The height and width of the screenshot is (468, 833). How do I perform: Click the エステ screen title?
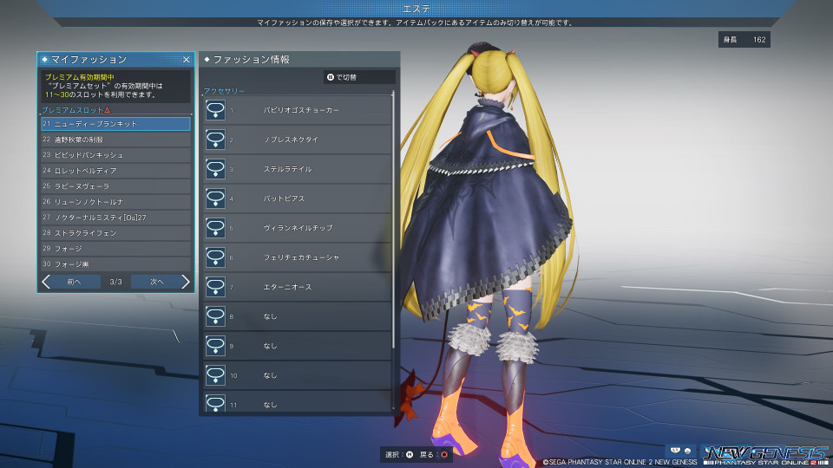click(416, 9)
